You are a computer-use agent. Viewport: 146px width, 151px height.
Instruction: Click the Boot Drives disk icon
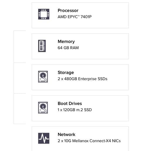tap(43, 108)
